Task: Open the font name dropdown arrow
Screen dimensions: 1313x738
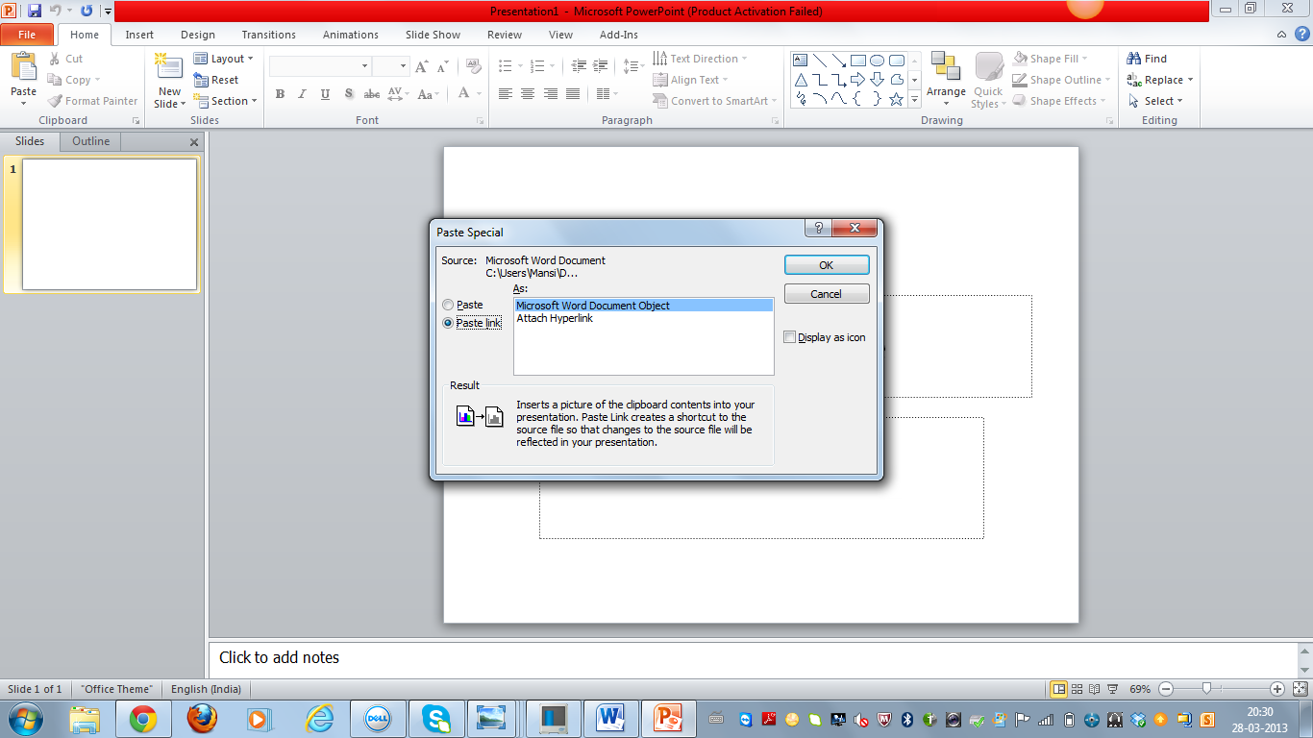Action: [364, 66]
